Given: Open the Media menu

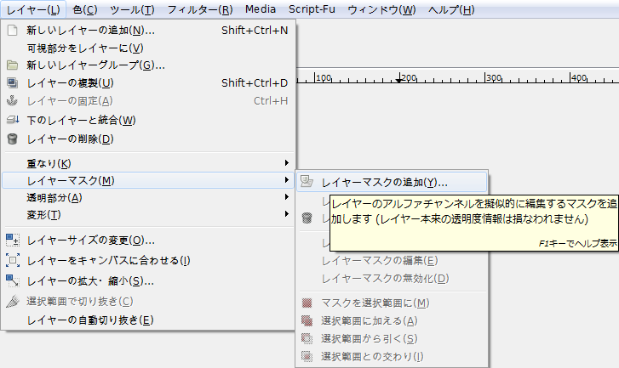Looking at the screenshot, I should 261,9.
